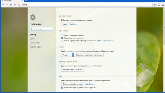The width and height of the screenshot is (165, 93).
Task: Open the Speed Dial grid icon
Action: (15, 5)
